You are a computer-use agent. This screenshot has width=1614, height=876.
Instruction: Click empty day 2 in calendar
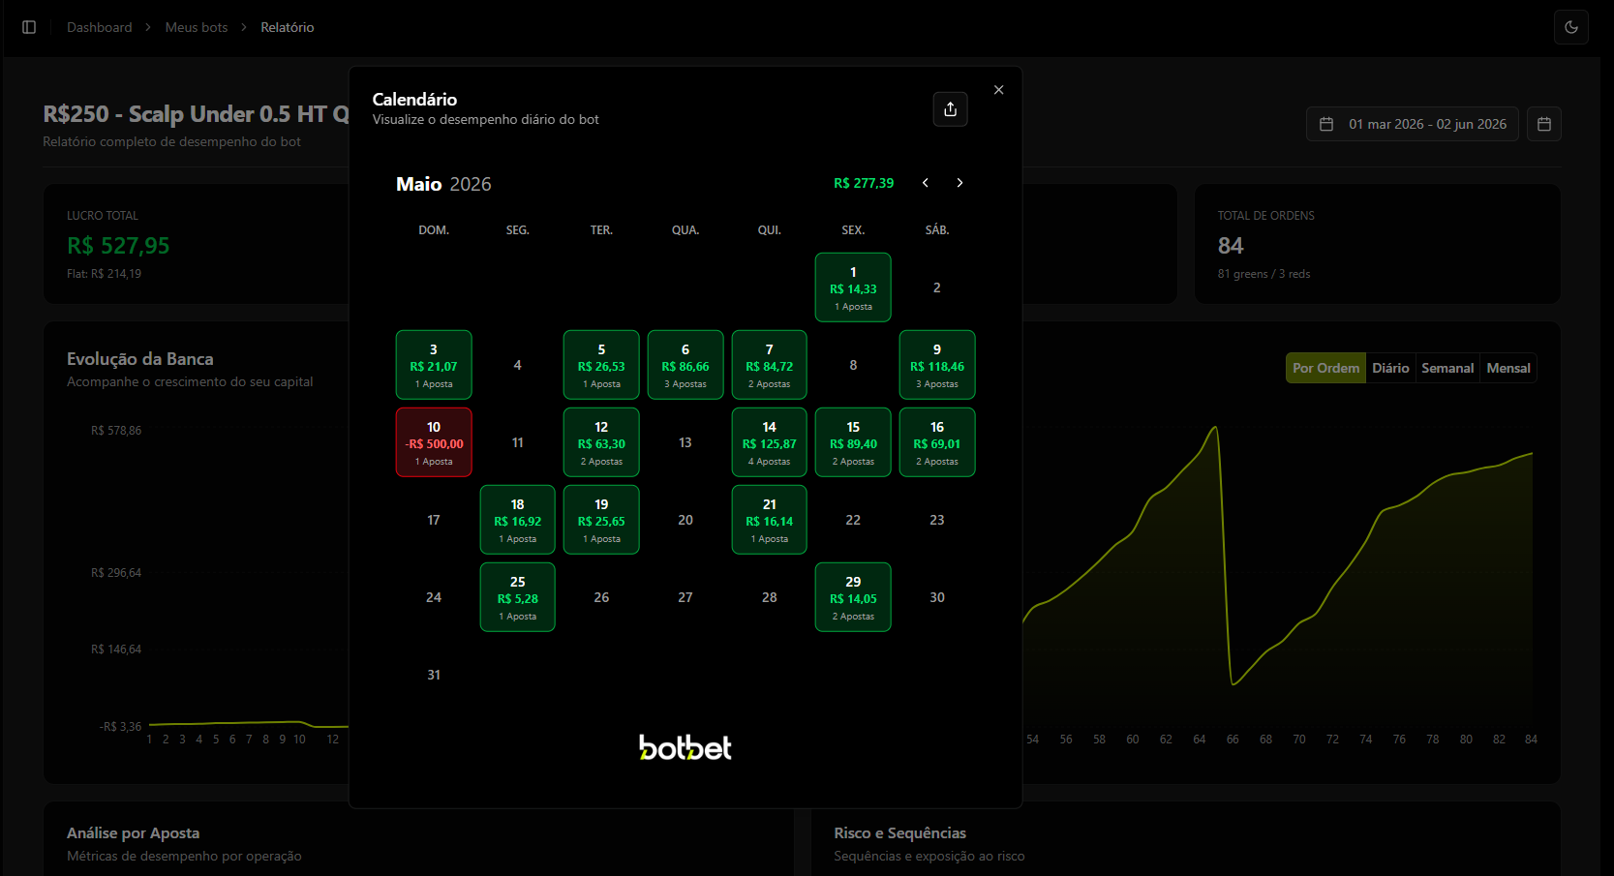tap(937, 287)
